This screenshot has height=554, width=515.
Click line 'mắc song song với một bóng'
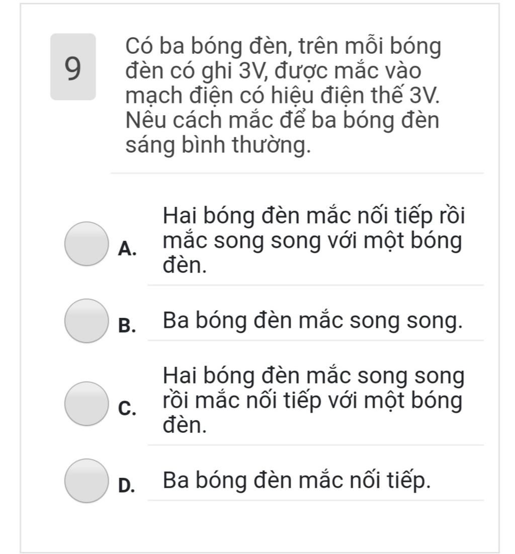coord(312,241)
